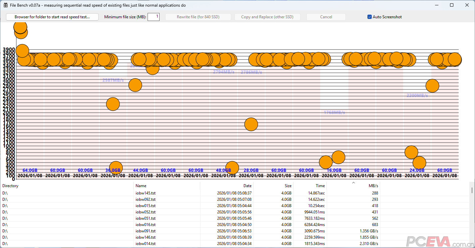Click Copy and Replace (other SSD) button
The image size is (475, 248).
click(267, 17)
